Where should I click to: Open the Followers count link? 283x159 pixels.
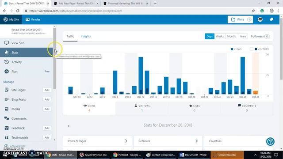[x=260, y=36]
